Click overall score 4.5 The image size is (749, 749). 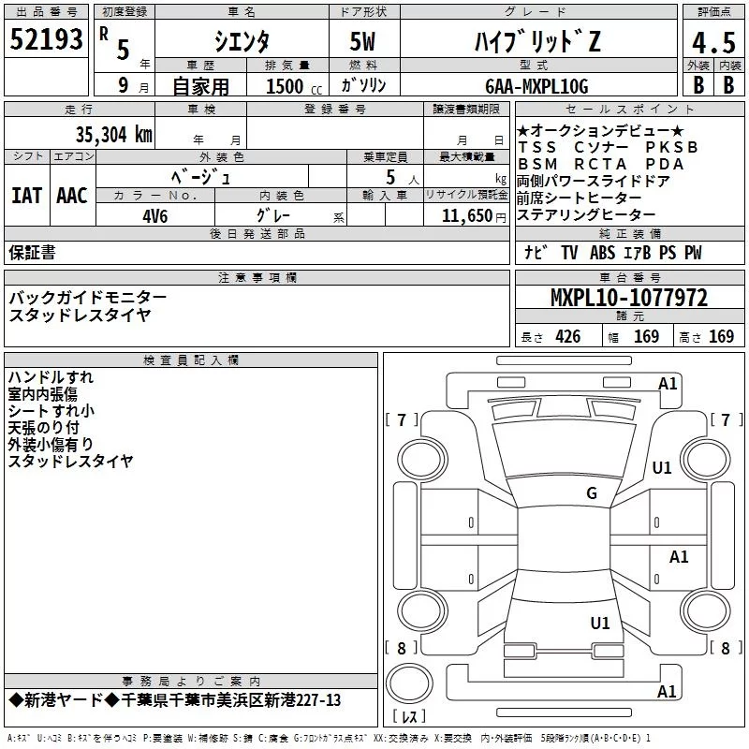[x=713, y=42]
